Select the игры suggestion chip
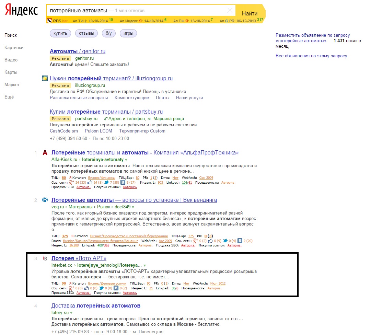Screen dimensions: 382x335 (128, 33)
